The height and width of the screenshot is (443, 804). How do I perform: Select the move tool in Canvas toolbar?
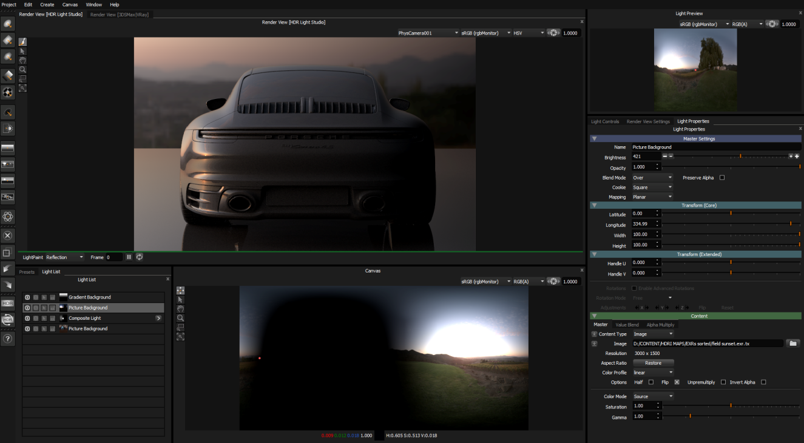[x=180, y=291]
